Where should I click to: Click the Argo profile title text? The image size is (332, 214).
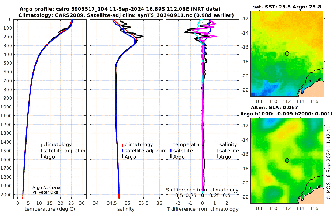[120, 9]
